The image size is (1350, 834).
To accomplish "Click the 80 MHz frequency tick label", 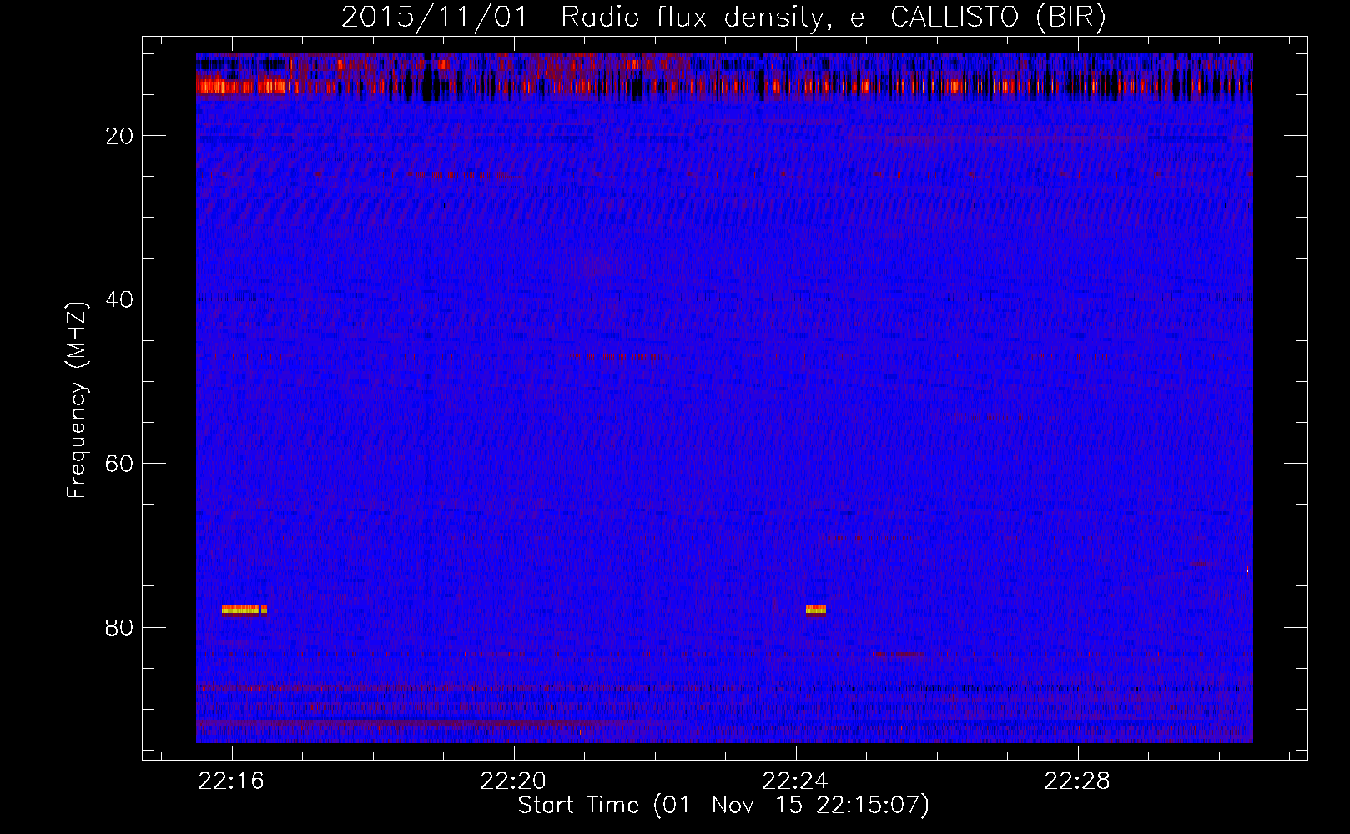I will tap(120, 627).
